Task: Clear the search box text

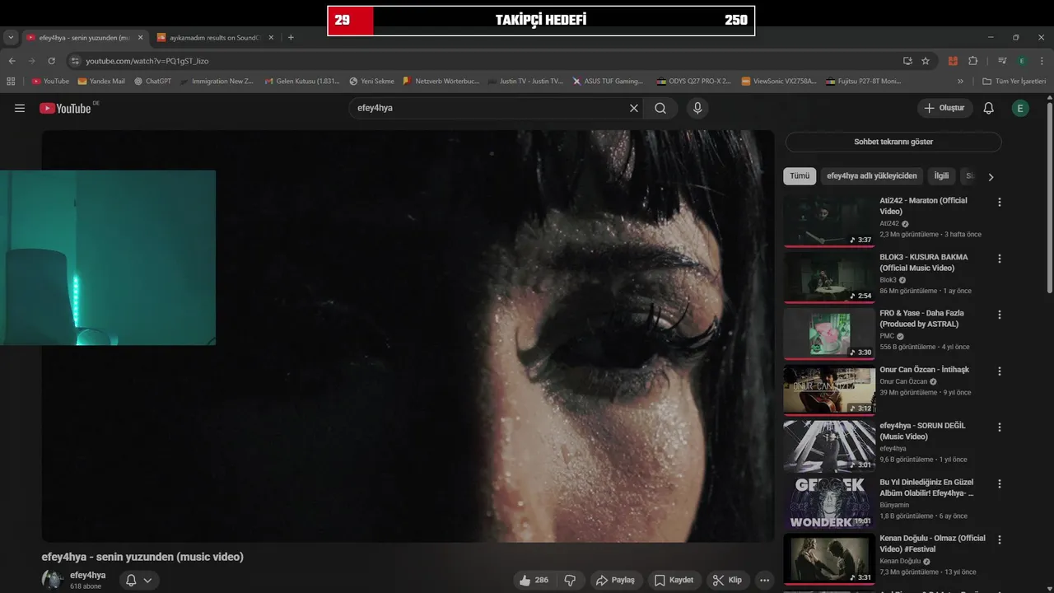Action: click(x=634, y=108)
